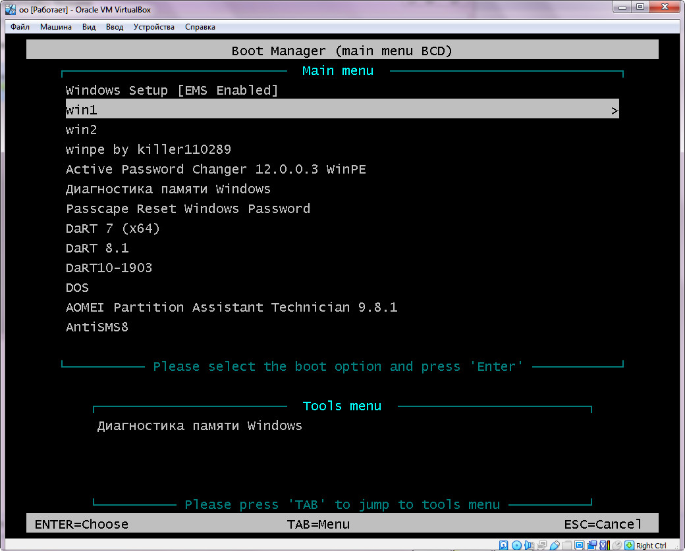Viewport: 685px width, 551px height.
Task: Toggle keyboard capture via green arrow icon
Action: coord(629,545)
